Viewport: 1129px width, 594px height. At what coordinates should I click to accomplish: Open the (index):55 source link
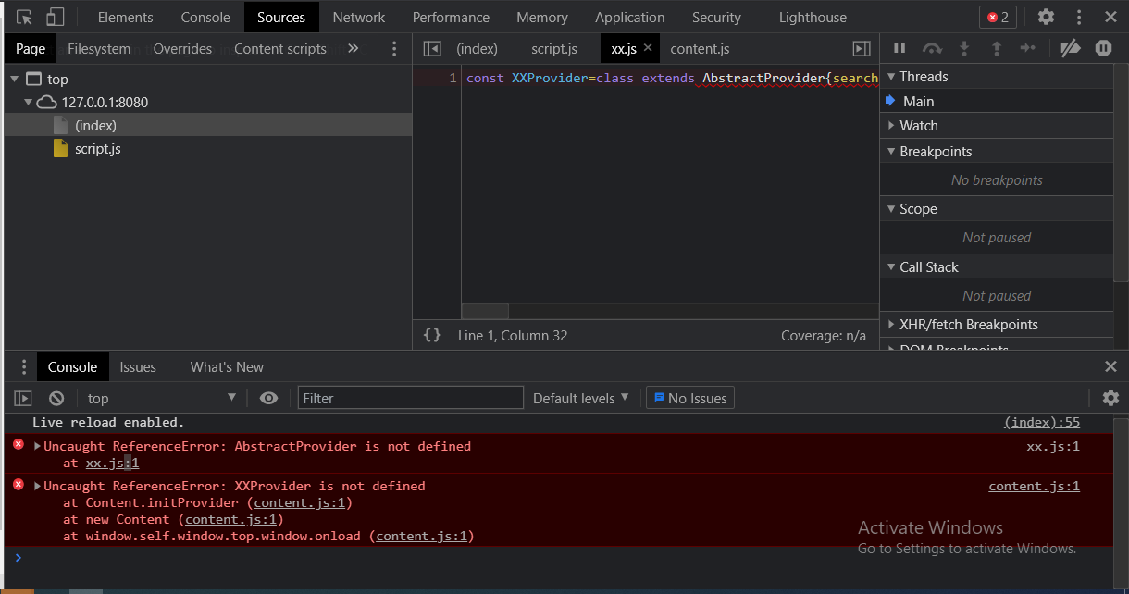[x=1042, y=422]
